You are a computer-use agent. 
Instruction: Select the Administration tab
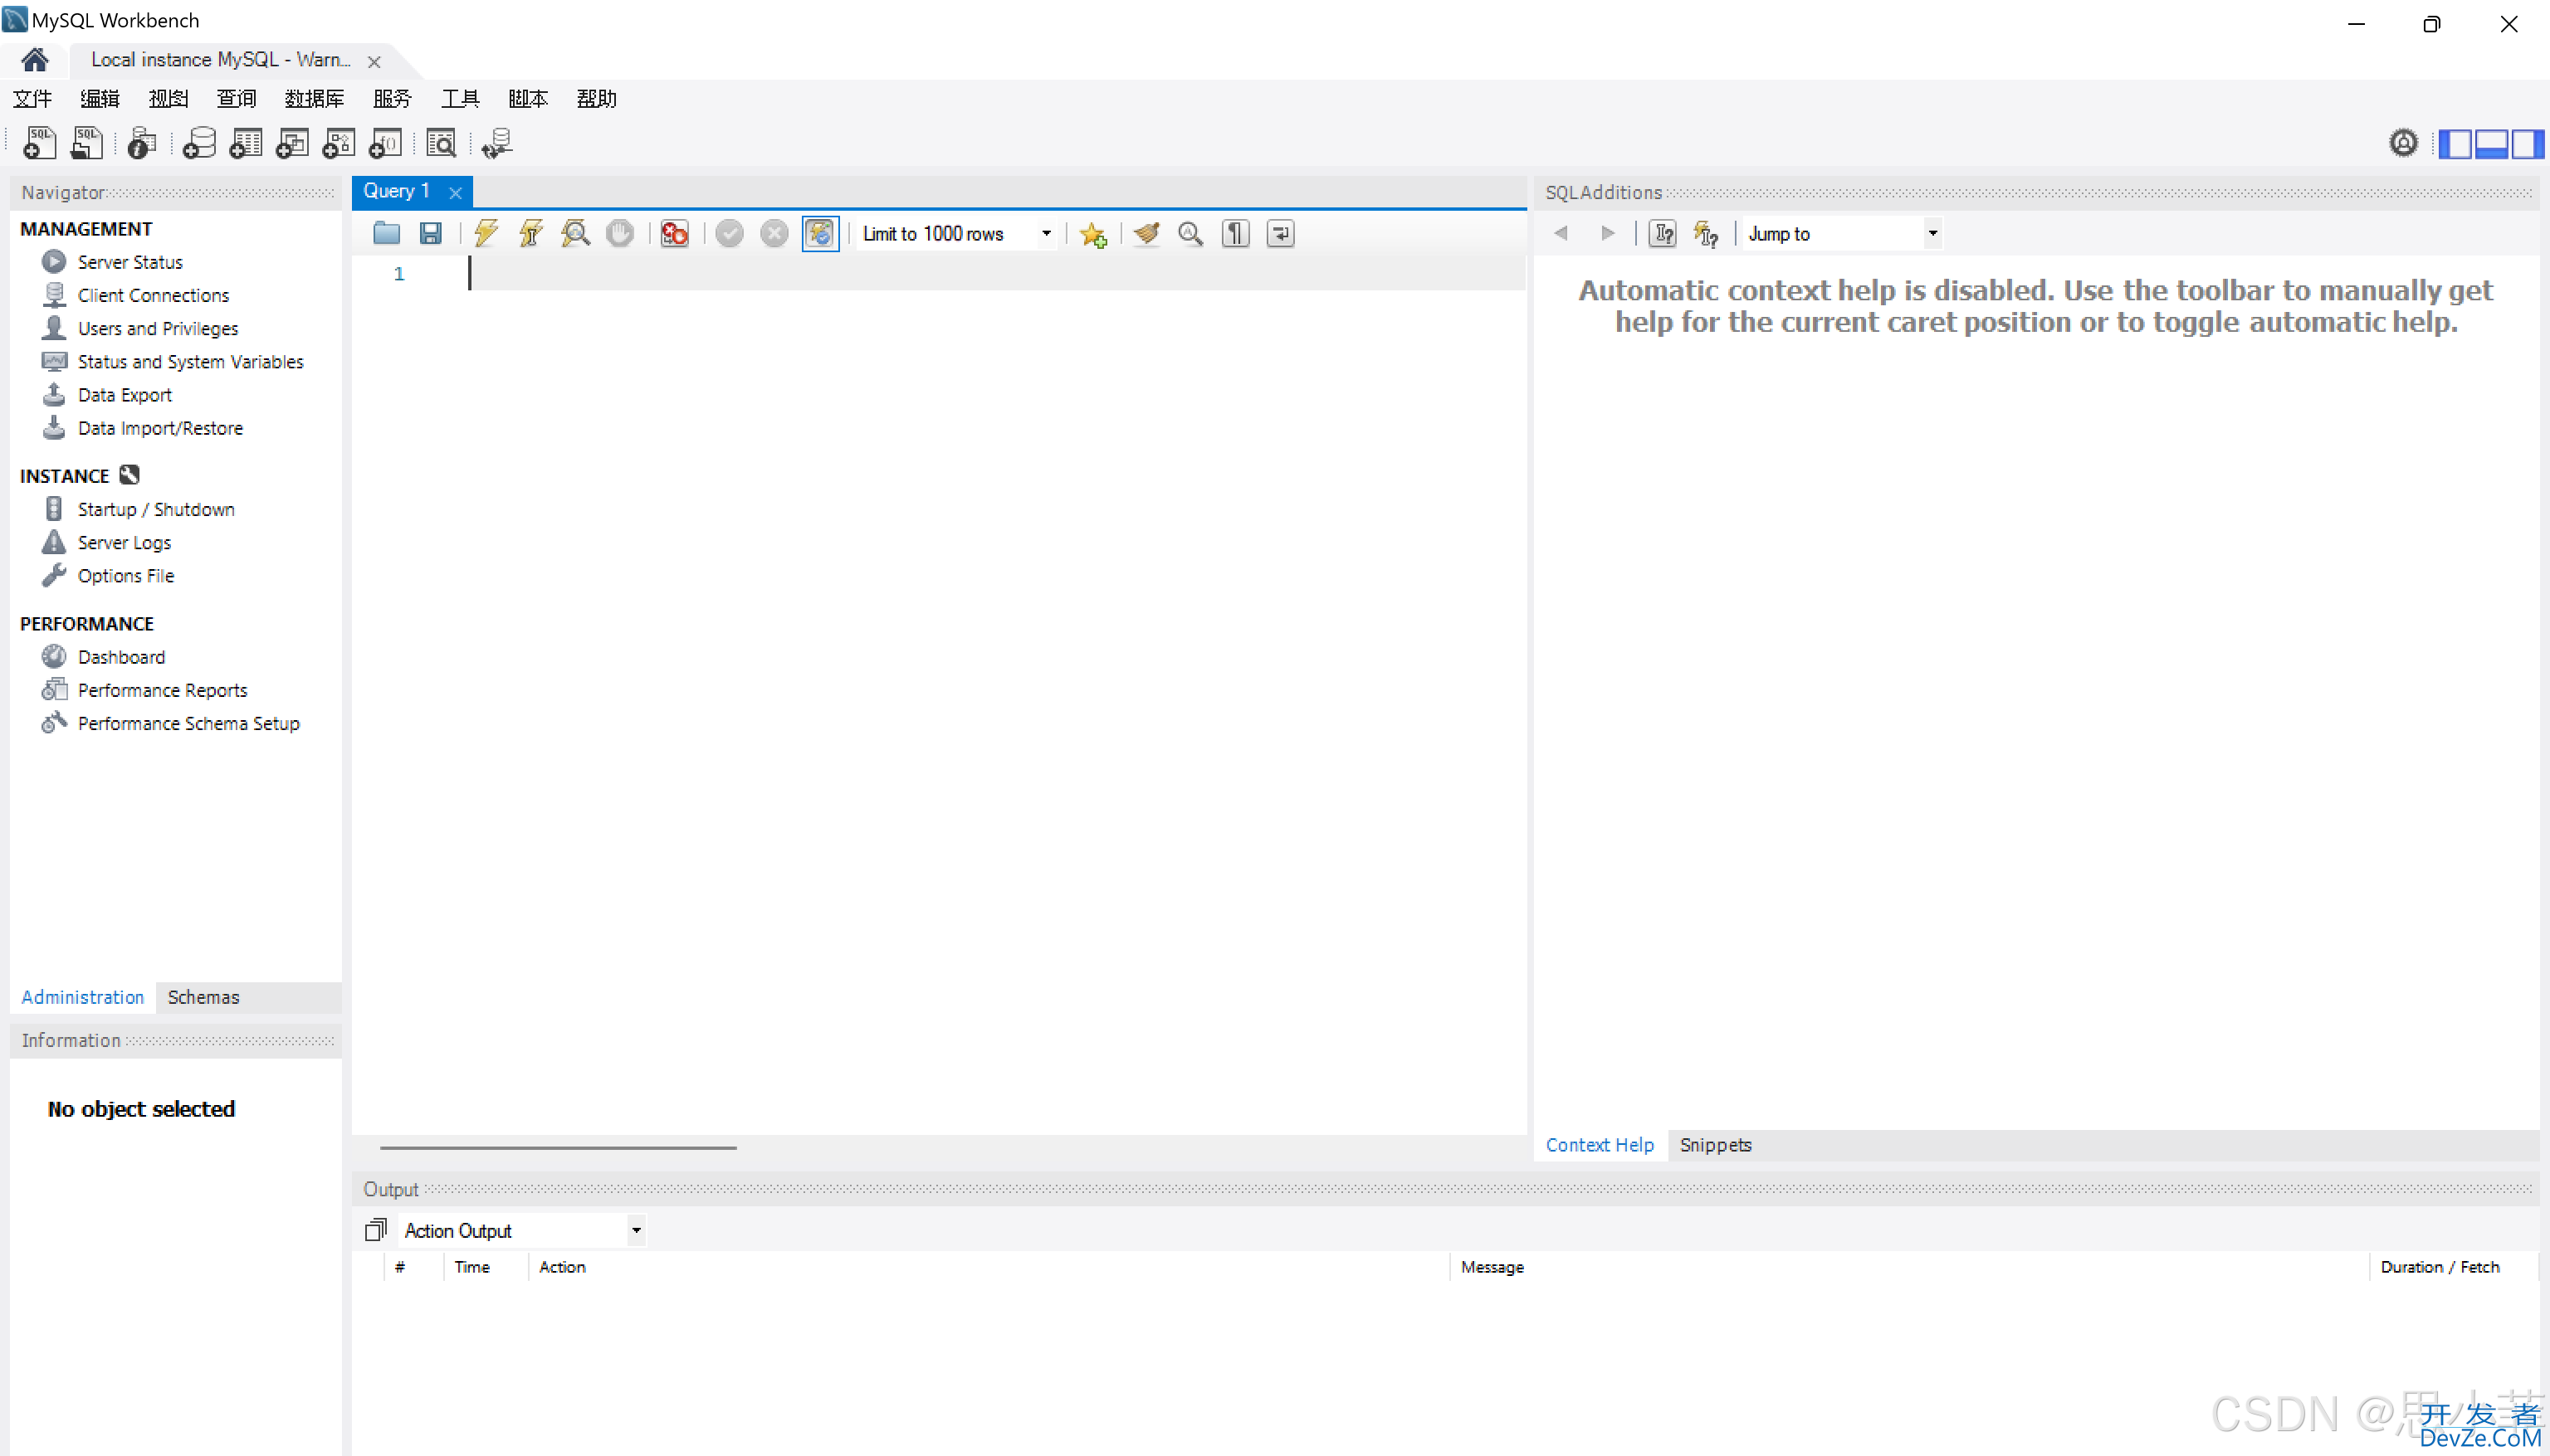83,997
